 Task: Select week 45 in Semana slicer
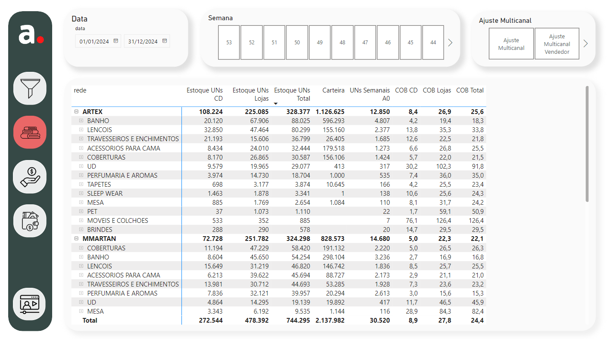click(410, 43)
